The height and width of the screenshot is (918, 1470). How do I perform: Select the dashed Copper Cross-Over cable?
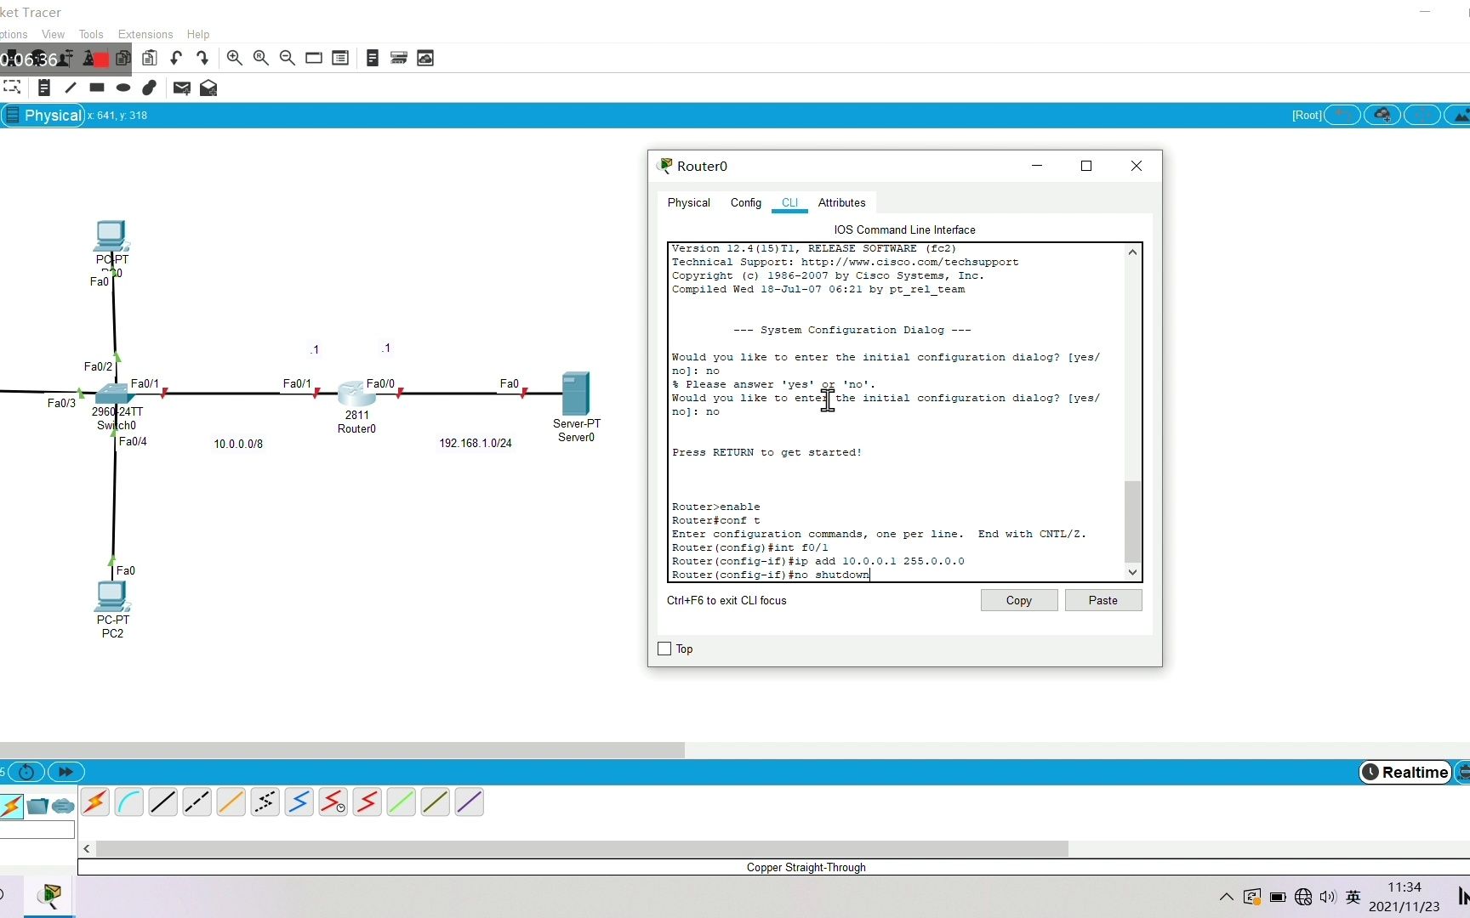(197, 802)
